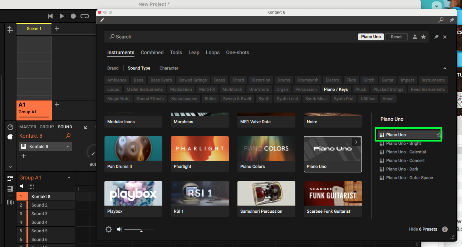The height and width of the screenshot is (247, 462).
Task: Toggle the loop button in transport
Action: tap(85, 16)
